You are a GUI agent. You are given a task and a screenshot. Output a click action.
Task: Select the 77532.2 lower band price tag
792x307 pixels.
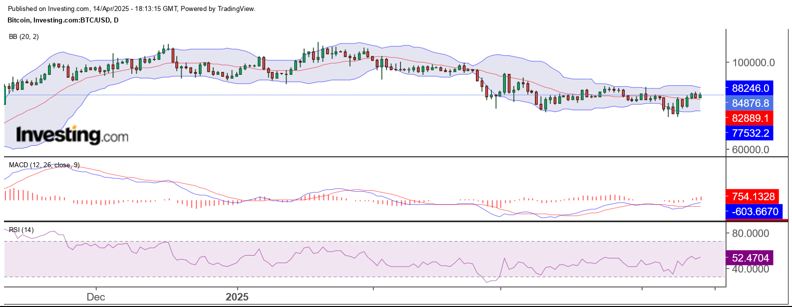[x=750, y=133]
